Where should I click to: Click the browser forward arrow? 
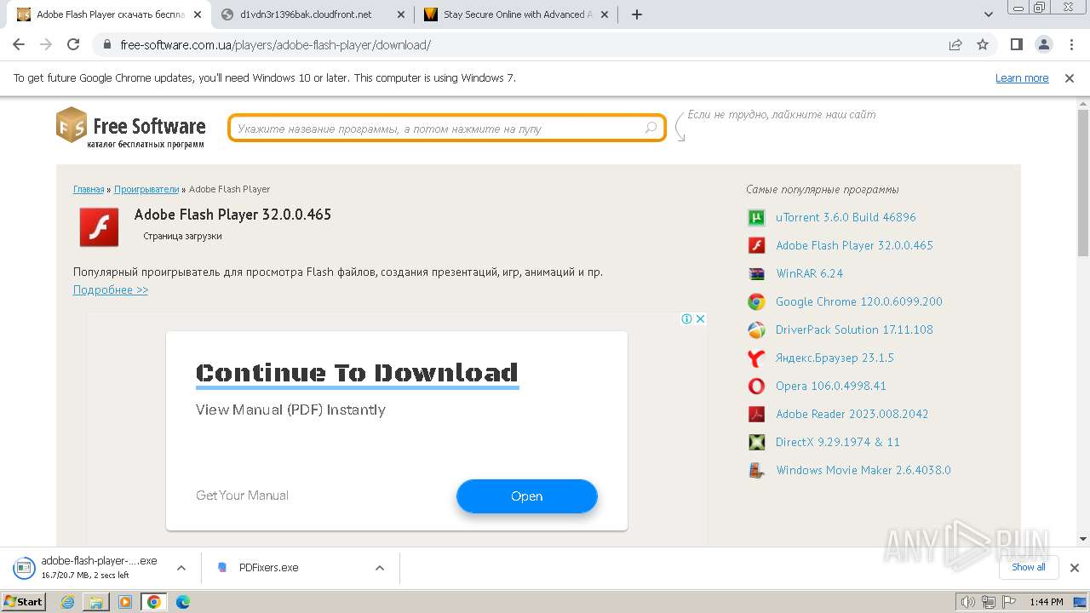coord(46,45)
